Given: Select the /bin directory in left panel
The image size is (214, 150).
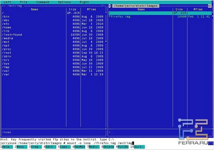Looking at the screenshot, I should [54, 16].
